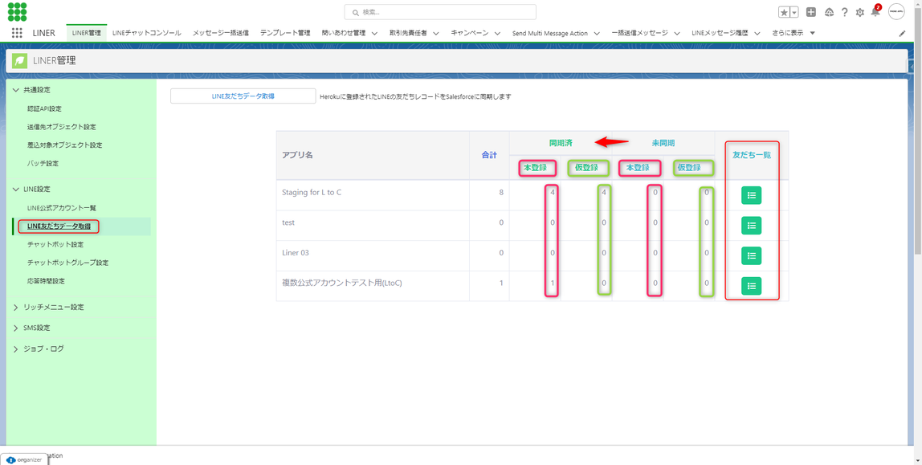Open the さらに表示 more tabs menu
922x465 pixels.
(x=793, y=33)
